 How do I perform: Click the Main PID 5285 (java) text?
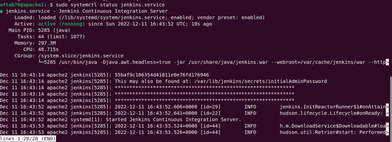coord(39,31)
